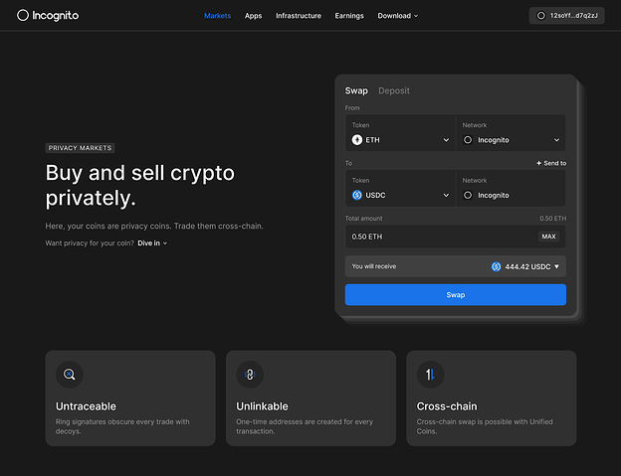Click the USDC token icon in To field
621x476 pixels.
357,196
